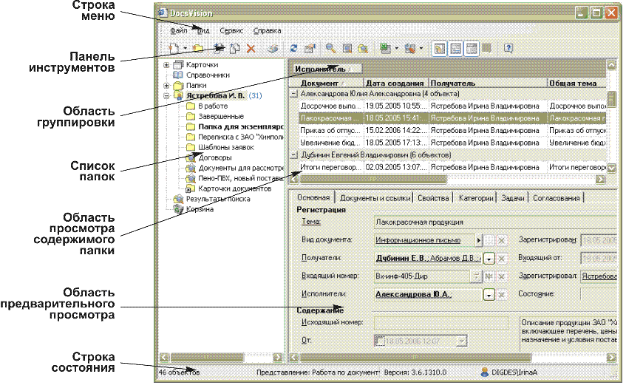Select the Завершенные folder
The width and height of the screenshot is (626, 388).
point(221,117)
